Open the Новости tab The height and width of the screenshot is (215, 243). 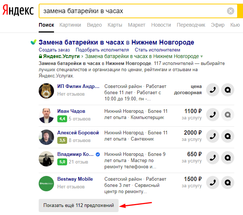click(x=161, y=25)
